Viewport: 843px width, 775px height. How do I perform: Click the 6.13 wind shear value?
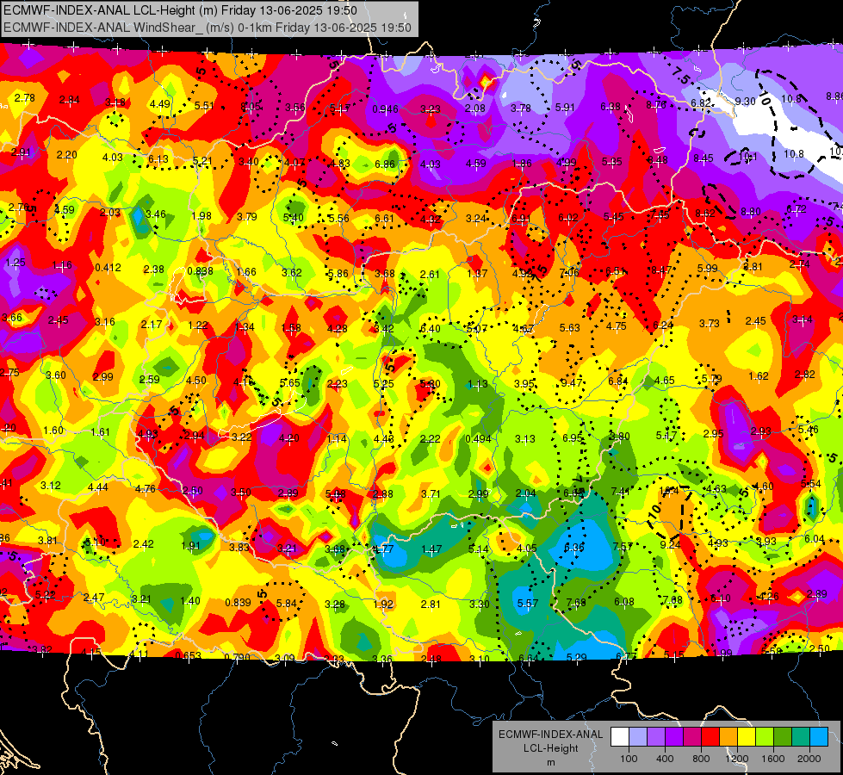[x=158, y=159]
